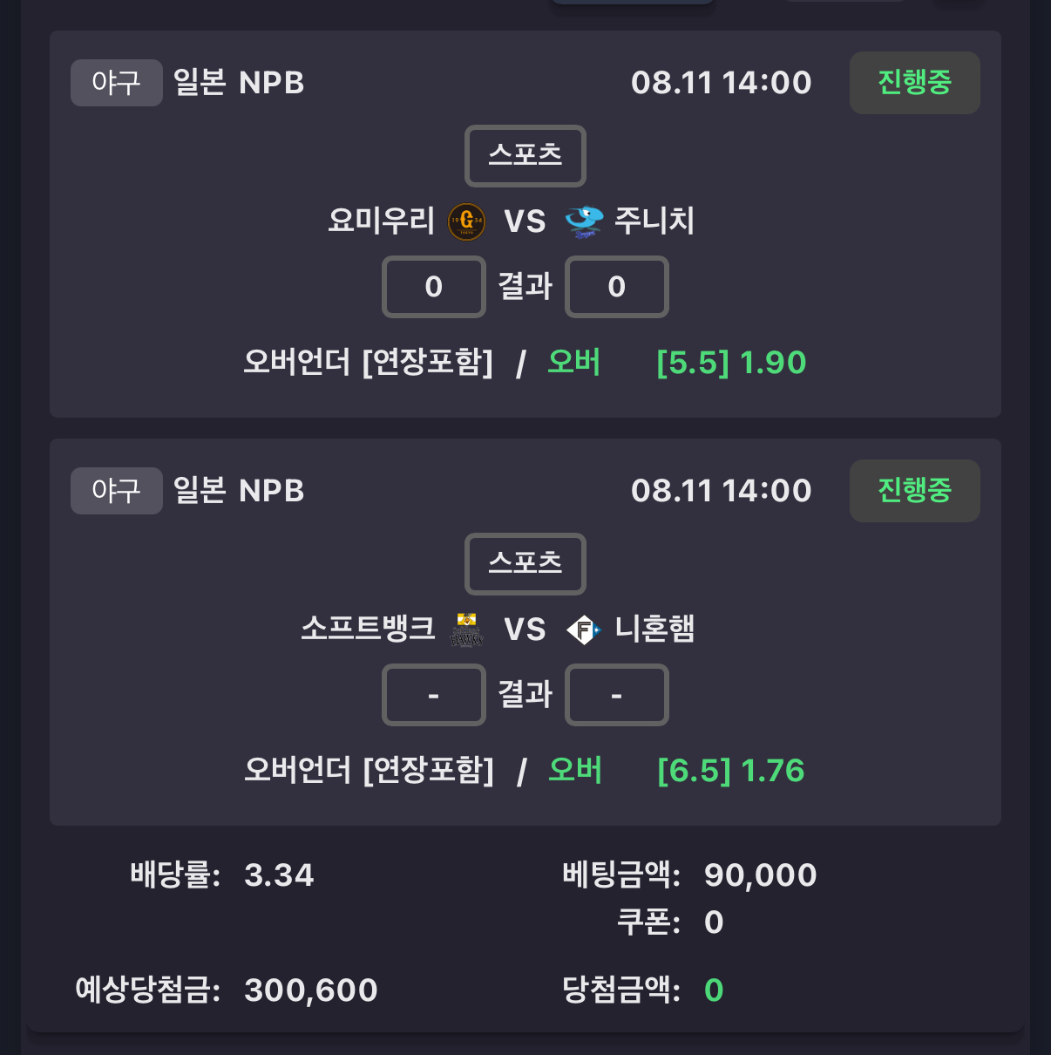Click the 스포츠 label above 소프트뱅크 vs 니혼햄
This screenshot has width=1051, height=1055.
(x=525, y=564)
